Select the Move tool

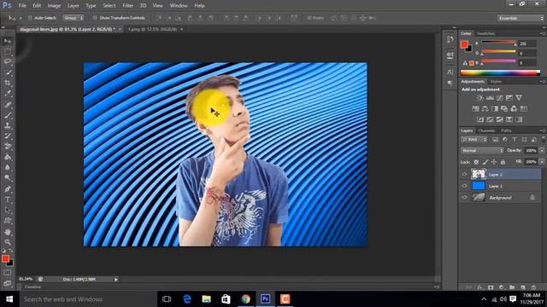pyautogui.click(x=8, y=41)
